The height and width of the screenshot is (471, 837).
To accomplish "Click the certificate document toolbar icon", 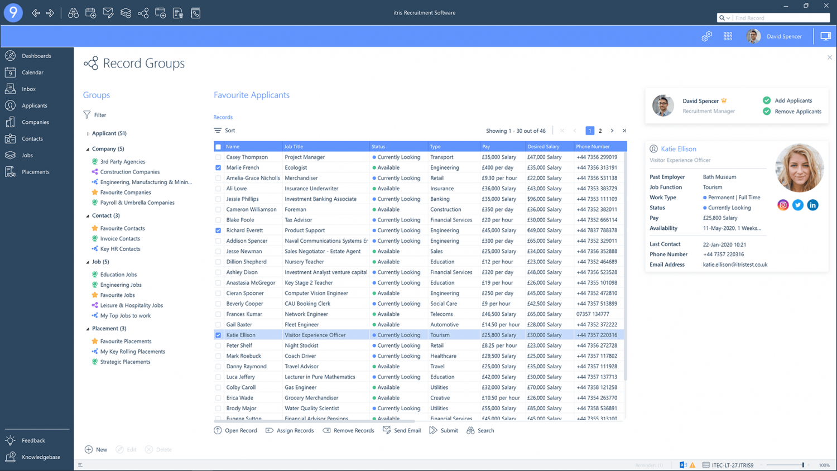I will tap(178, 13).
